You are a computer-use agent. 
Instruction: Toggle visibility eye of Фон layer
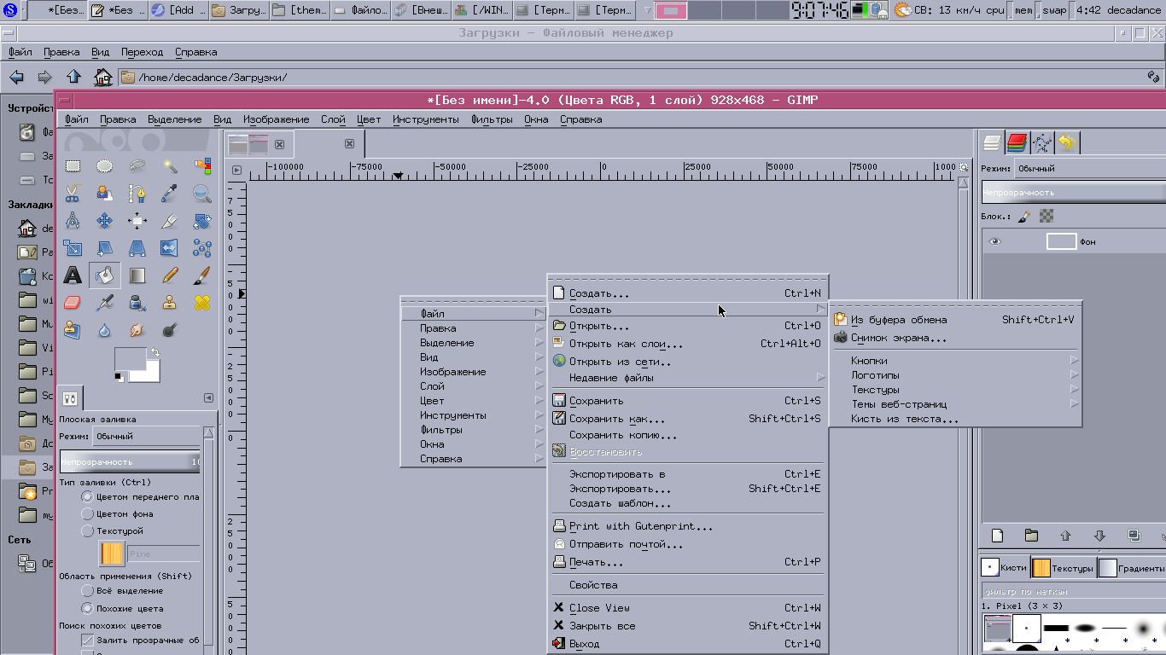[x=994, y=241]
